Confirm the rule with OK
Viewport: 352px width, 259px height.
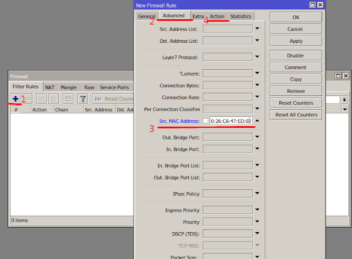[x=296, y=17]
